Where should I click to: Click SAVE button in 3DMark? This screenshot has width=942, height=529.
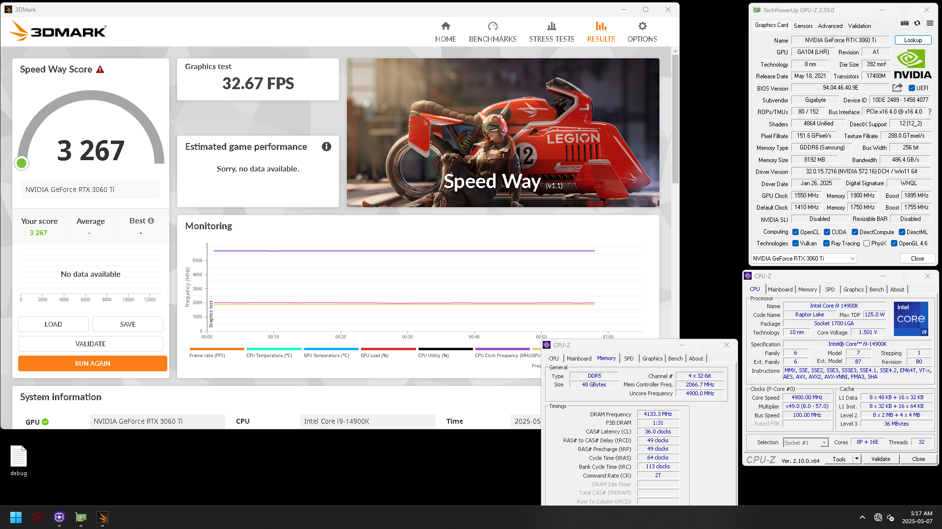tap(128, 324)
